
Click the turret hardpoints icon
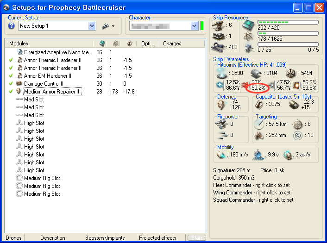click(219, 25)
